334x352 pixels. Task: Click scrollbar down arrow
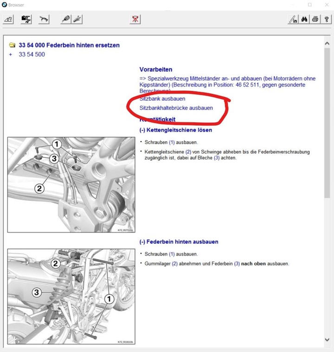pos(327,339)
